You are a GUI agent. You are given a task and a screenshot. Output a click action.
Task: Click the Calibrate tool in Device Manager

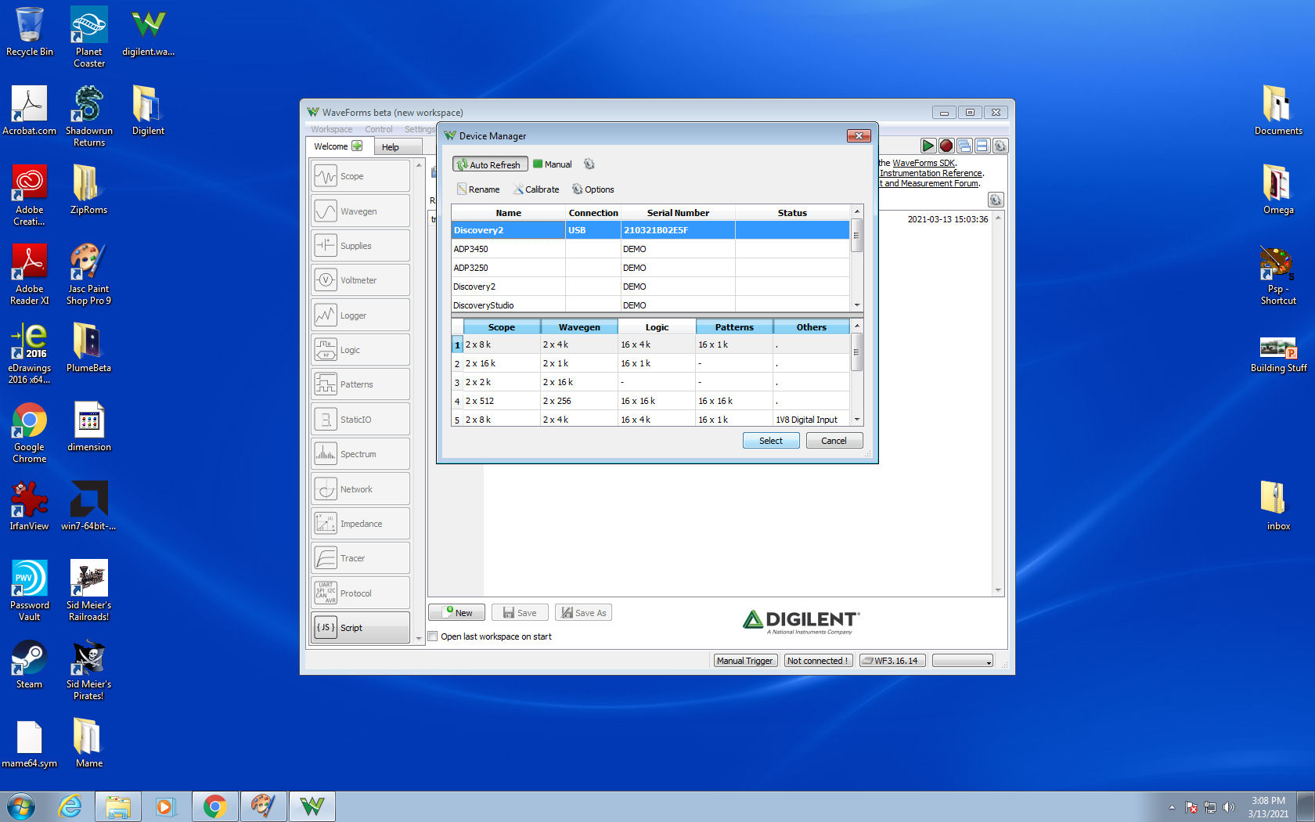[x=536, y=189]
